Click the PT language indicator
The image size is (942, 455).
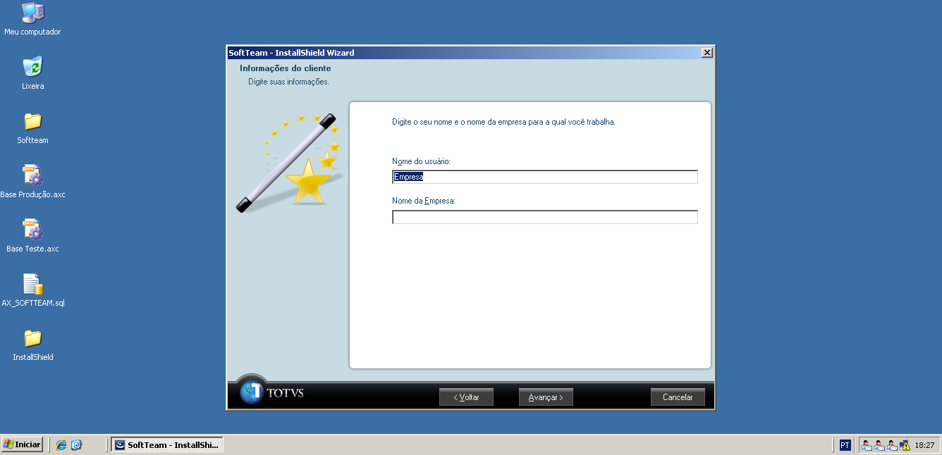click(845, 445)
